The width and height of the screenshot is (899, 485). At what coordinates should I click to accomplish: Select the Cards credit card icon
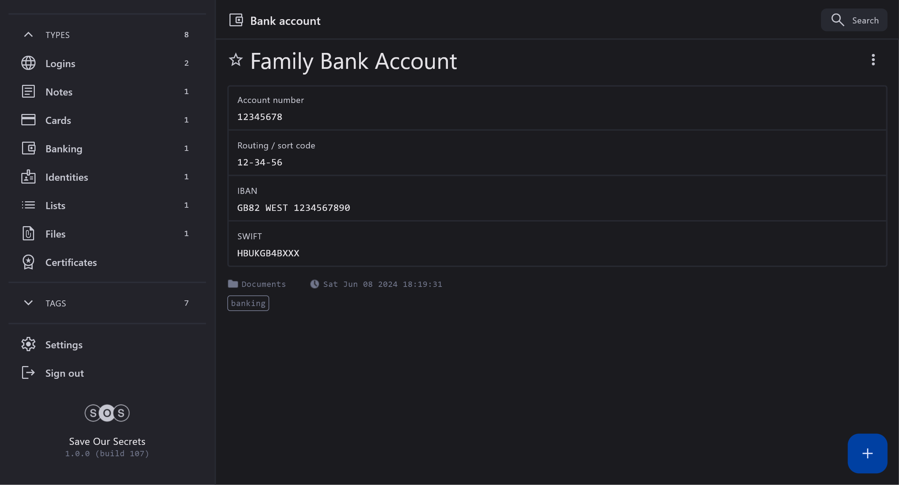point(28,120)
